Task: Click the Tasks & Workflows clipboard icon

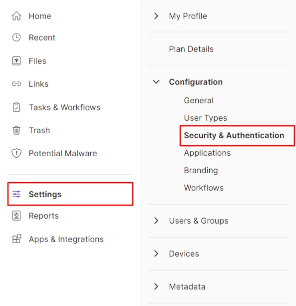Action: pos(16,107)
